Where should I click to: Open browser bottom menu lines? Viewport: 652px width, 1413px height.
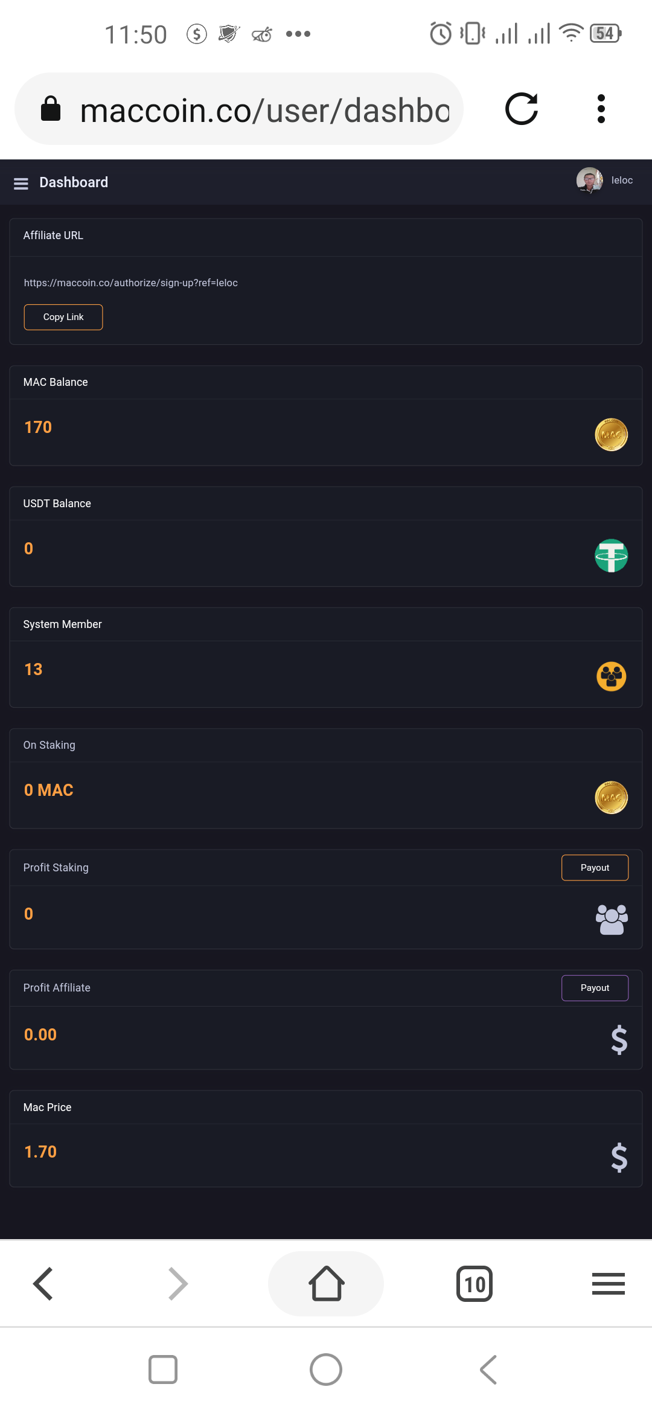608,1284
